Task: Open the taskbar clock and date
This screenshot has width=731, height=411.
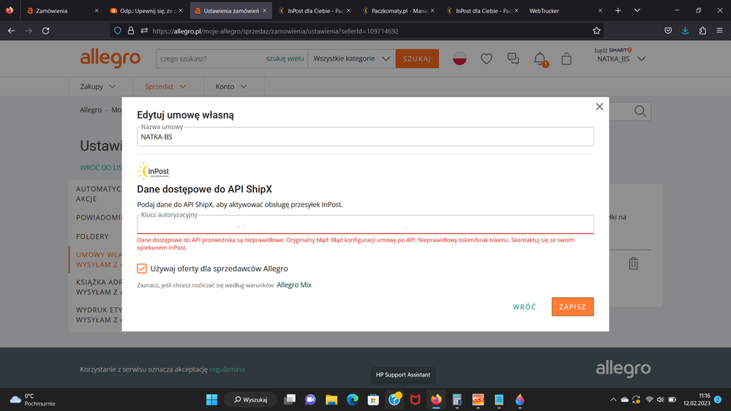Action: tap(697, 399)
